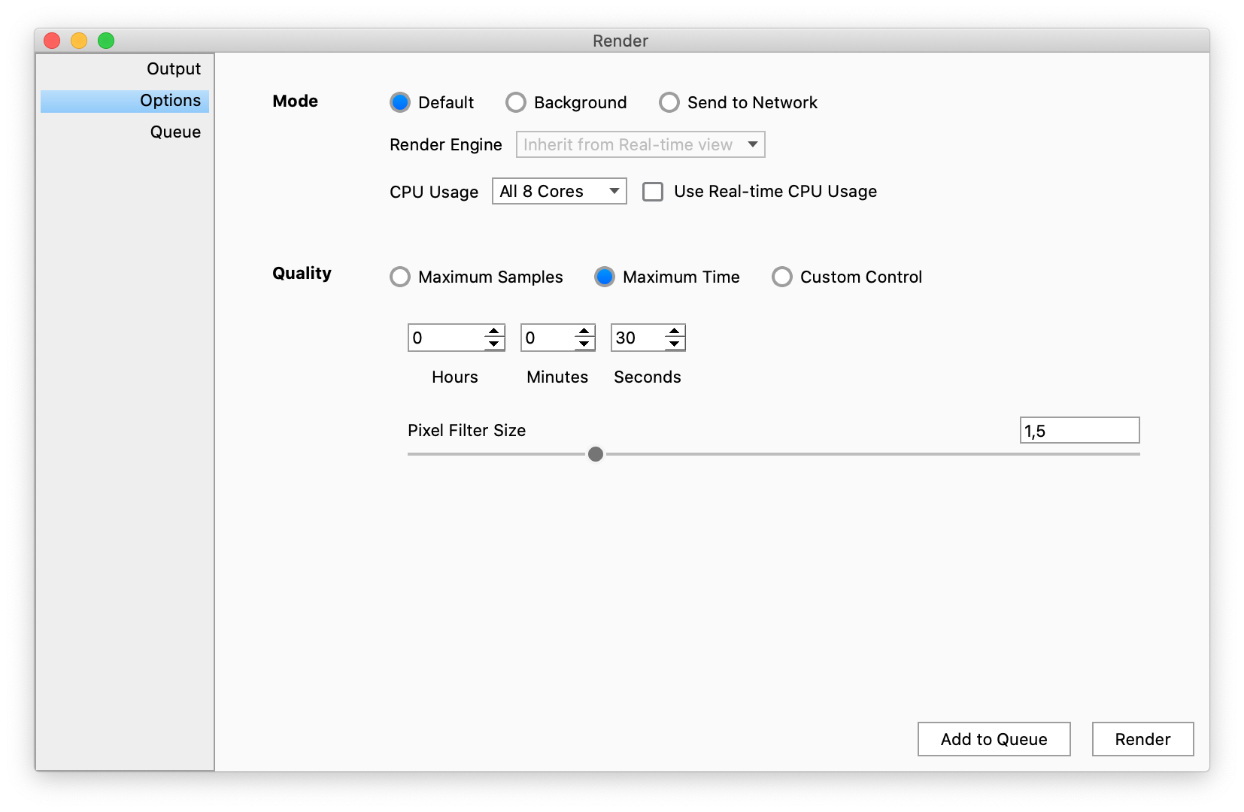Click the Render button
1244x812 pixels.
click(x=1142, y=739)
